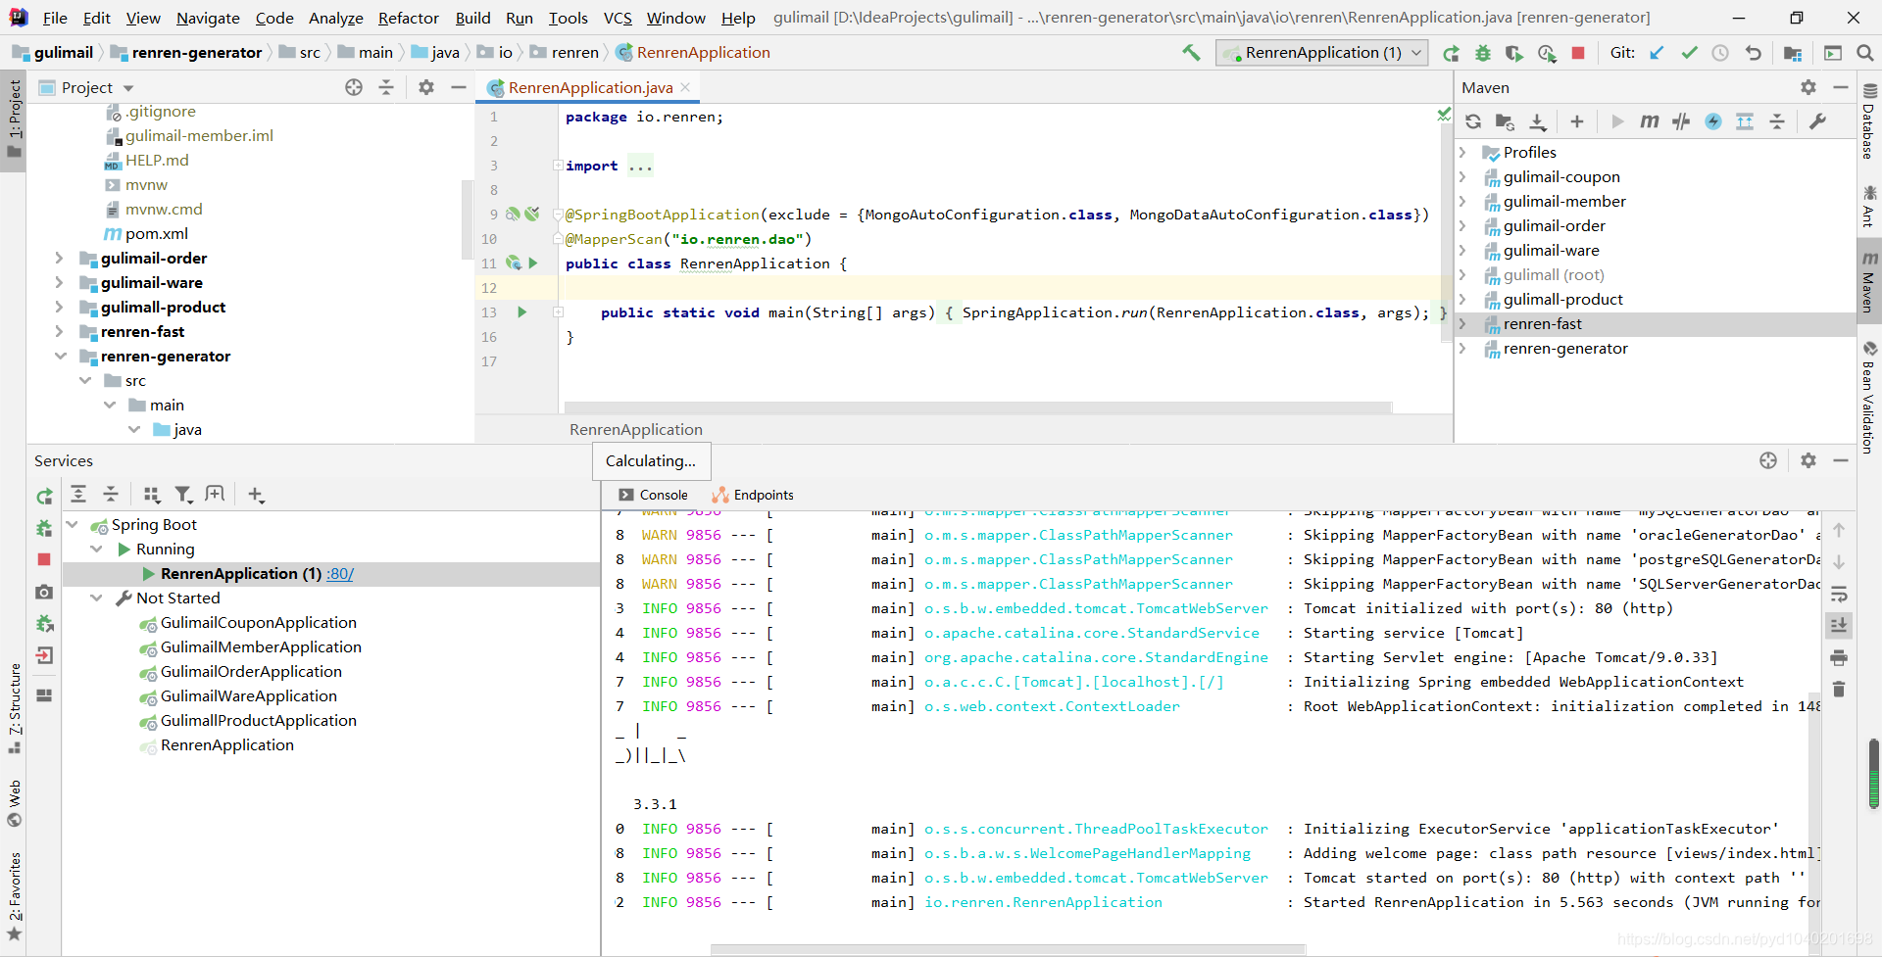The image size is (1882, 957).
Task: Open the RenrenApplication run configuration dropdown
Action: (x=1321, y=53)
